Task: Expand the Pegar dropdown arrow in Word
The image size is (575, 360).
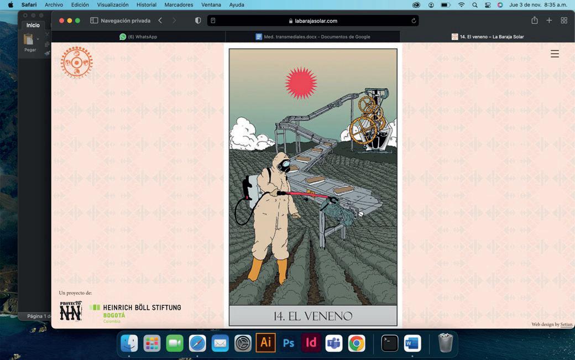Action: pos(38,39)
